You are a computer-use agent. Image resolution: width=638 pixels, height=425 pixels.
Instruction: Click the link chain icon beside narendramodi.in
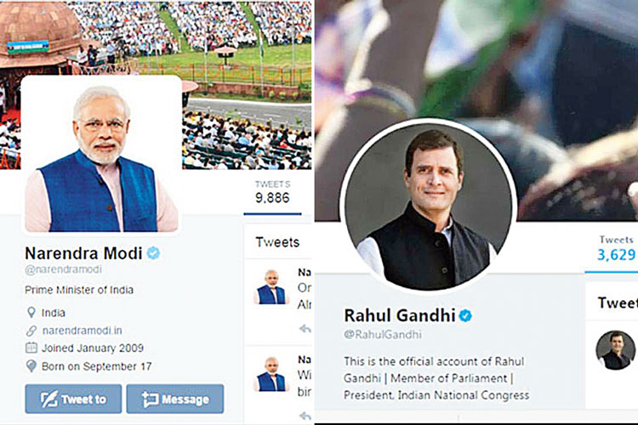[x=31, y=331]
